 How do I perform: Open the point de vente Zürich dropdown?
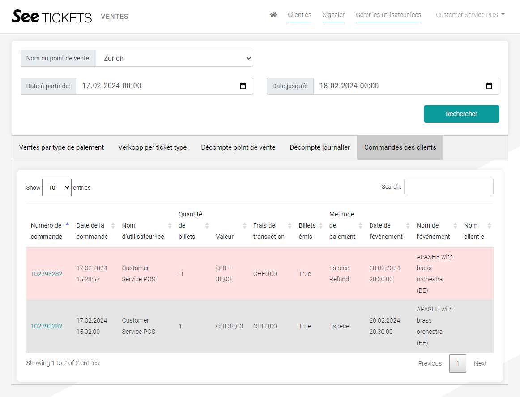(x=175, y=58)
